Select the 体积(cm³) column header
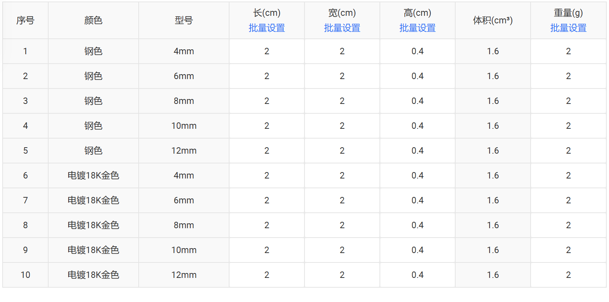Image resolution: width=609 pixels, height=302 pixels. click(x=493, y=20)
